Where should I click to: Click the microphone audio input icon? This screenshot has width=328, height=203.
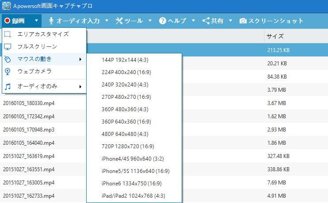(x=51, y=21)
